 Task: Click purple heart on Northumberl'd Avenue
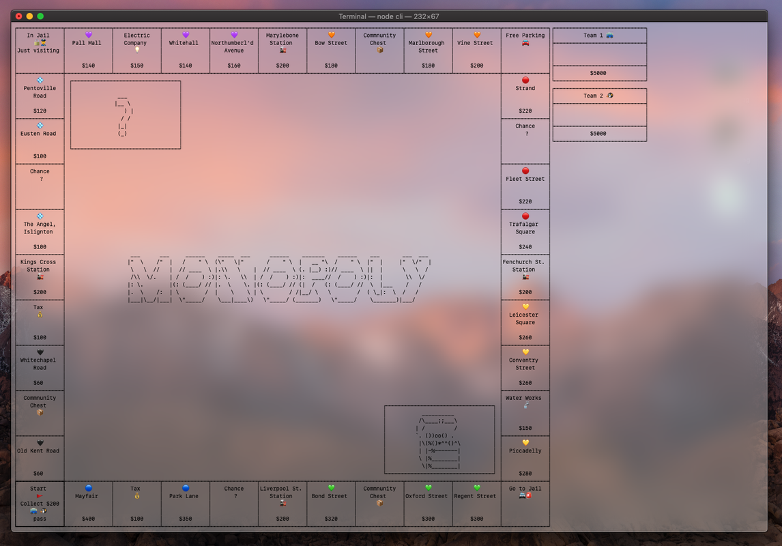click(234, 35)
